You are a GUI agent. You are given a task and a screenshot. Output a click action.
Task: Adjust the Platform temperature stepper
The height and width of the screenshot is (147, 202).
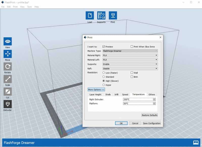pyautogui.click(x=154, y=103)
